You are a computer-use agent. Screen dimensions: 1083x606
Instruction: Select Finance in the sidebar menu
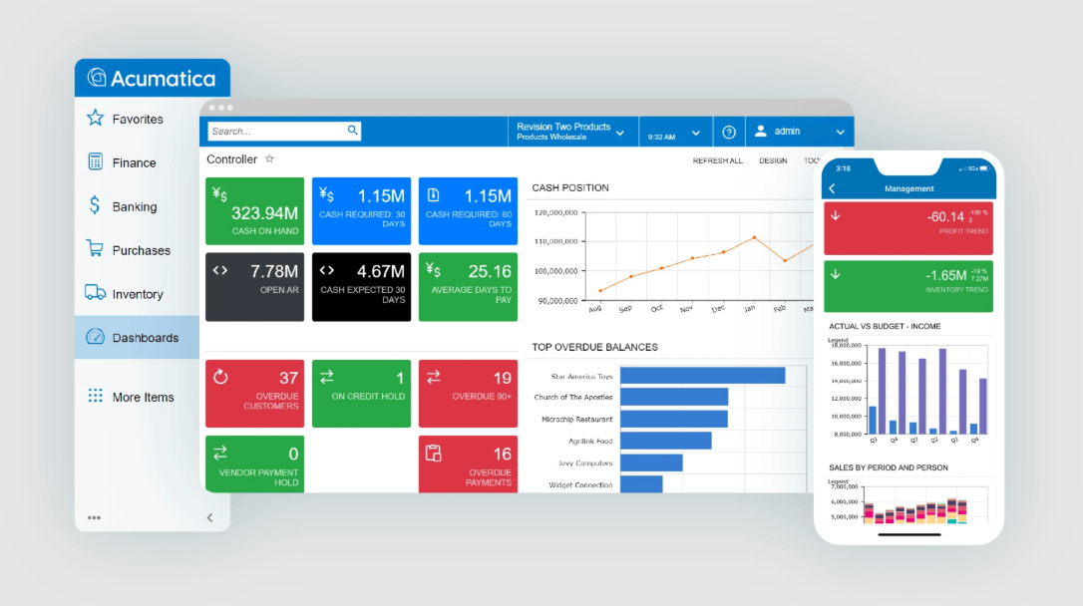tap(134, 162)
